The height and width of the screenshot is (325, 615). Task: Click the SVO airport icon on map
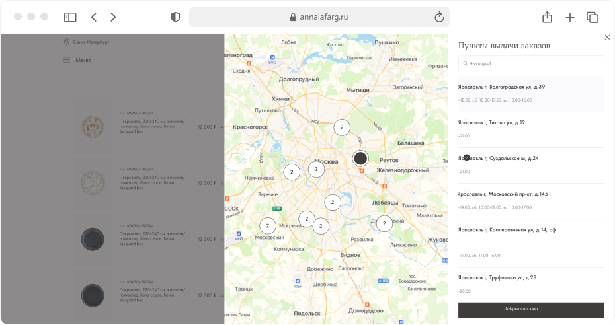pos(272,58)
